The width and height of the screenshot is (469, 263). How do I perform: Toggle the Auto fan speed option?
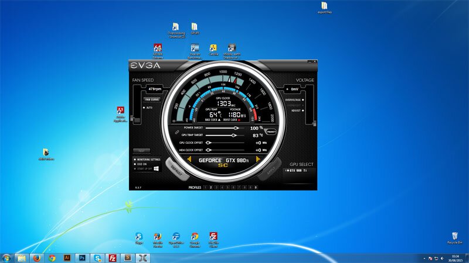pos(148,108)
